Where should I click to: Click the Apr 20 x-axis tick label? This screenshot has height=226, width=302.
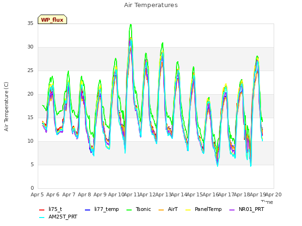(x=274, y=194)
